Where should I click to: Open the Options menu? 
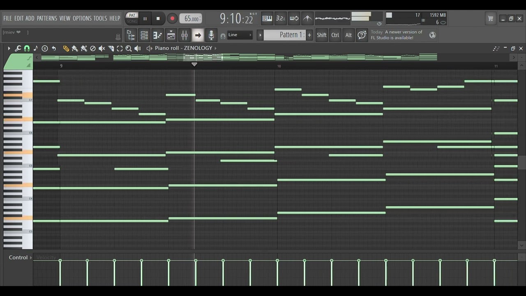coord(82,18)
